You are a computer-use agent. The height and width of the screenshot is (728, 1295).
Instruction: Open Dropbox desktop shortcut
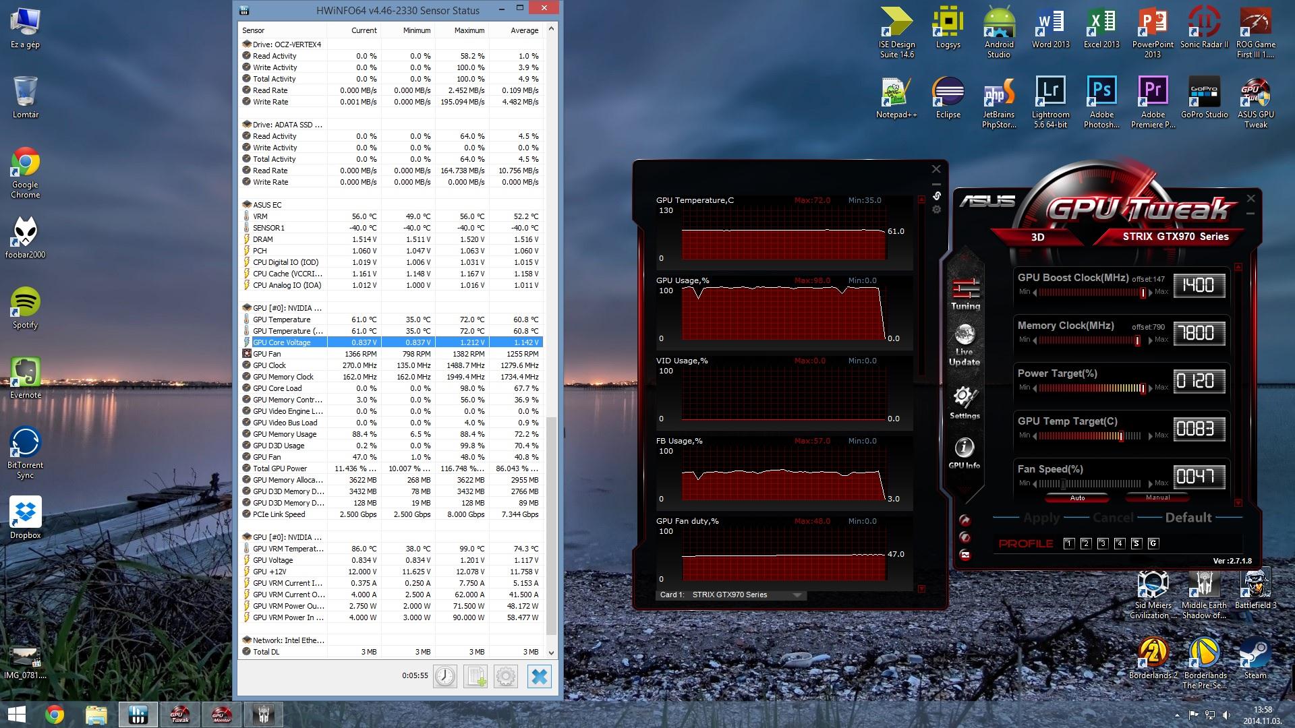click(x=25, y=518)
